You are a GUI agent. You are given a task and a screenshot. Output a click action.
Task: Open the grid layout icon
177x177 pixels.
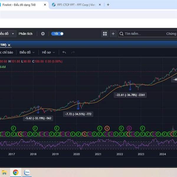[105, 34]
